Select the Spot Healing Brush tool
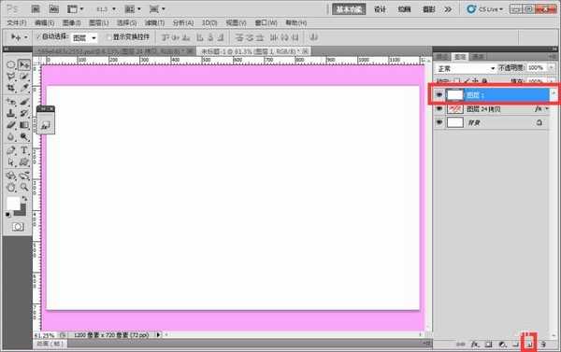561x352 pixels. [x=10, y=102]
